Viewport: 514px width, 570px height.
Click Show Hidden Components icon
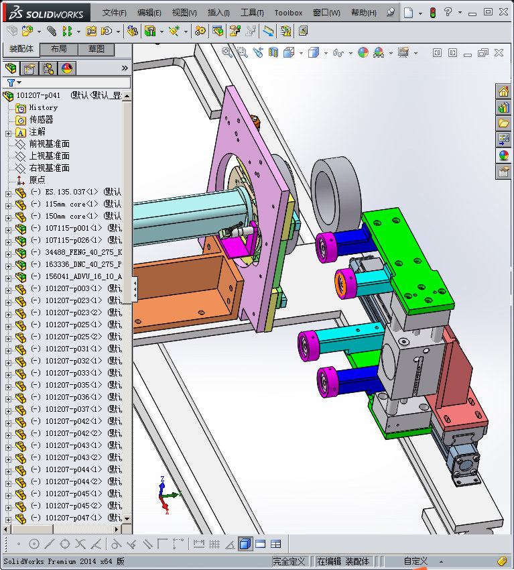132,32
